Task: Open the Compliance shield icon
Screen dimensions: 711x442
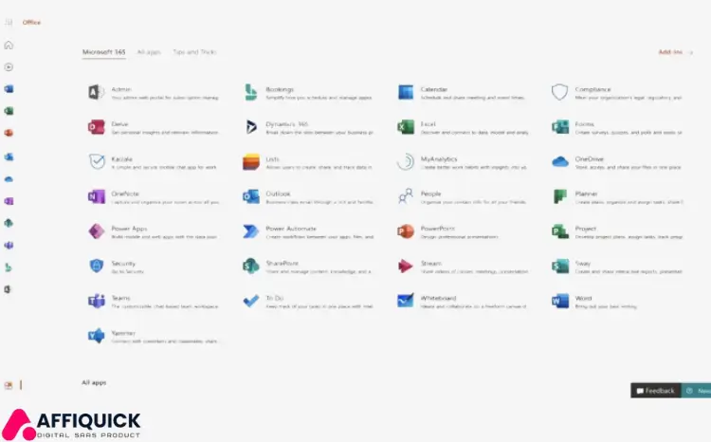Action: (559, 92)
